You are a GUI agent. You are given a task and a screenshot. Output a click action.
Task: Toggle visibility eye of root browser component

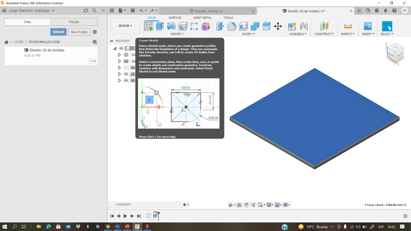121,49
